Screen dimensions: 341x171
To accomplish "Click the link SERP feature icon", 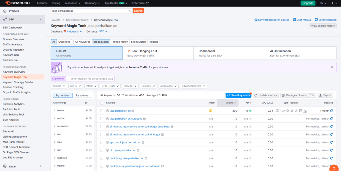I will point(283,111).
